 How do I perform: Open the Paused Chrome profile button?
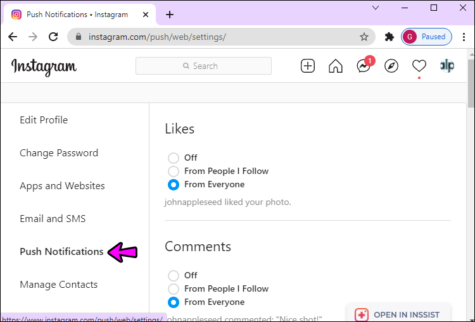[x=426, y=37]
